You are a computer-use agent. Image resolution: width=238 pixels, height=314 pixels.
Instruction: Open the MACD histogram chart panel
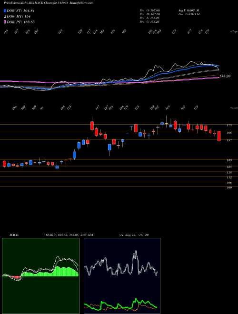pyautogui.click(x=40, y=276)
